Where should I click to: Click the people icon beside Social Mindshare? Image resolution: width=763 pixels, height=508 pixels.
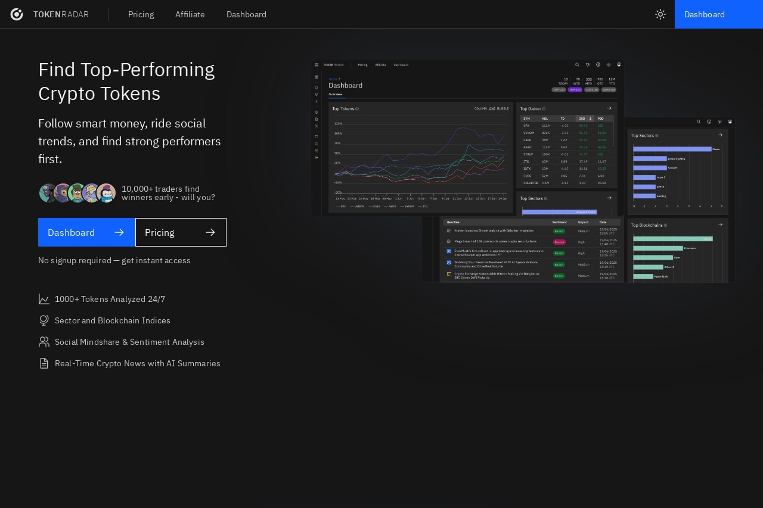click(x=44, y=342)
